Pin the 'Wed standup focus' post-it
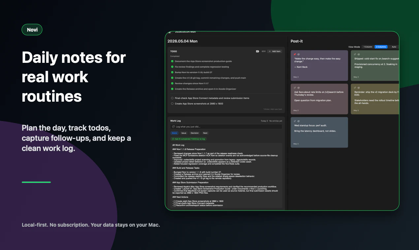The height and width of the screenshot is (250, 419). coord(295,121)
